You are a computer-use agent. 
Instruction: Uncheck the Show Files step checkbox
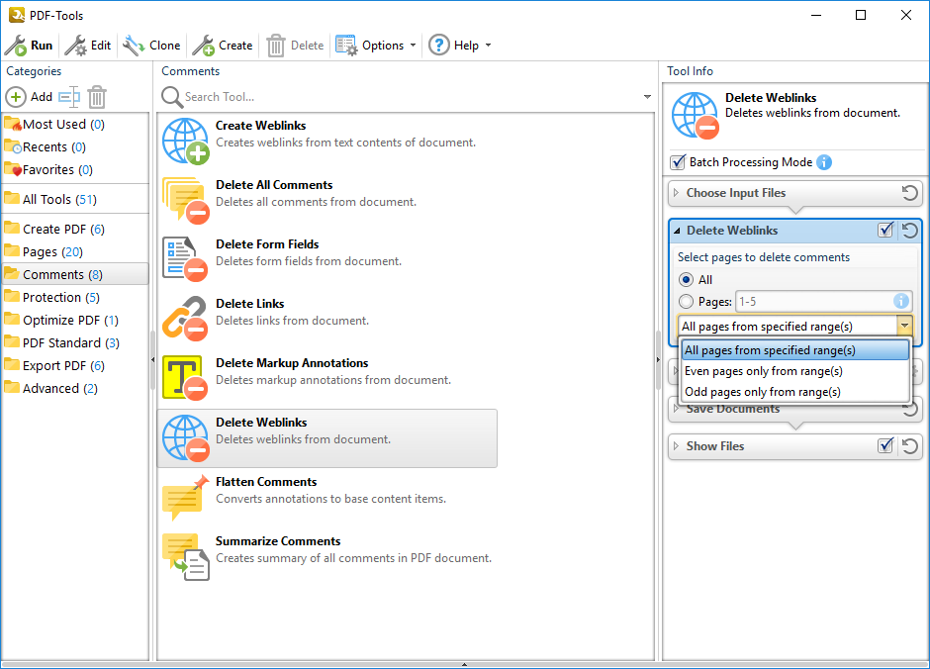pos(885,446)
